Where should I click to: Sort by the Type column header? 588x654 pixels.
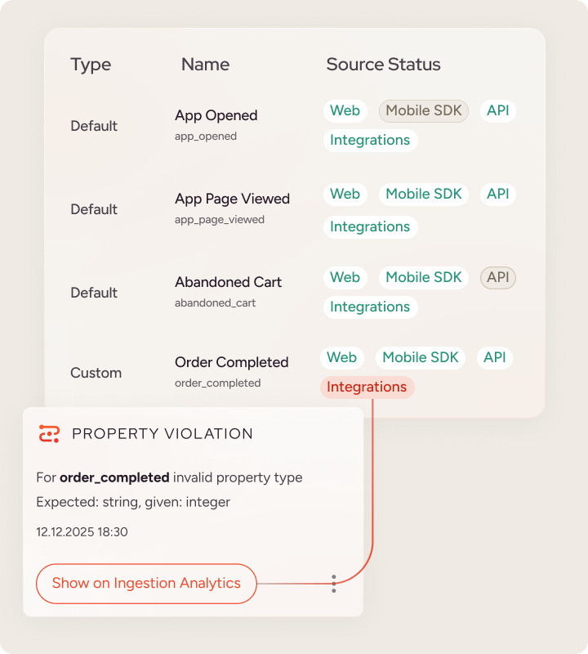pos(91,65)
